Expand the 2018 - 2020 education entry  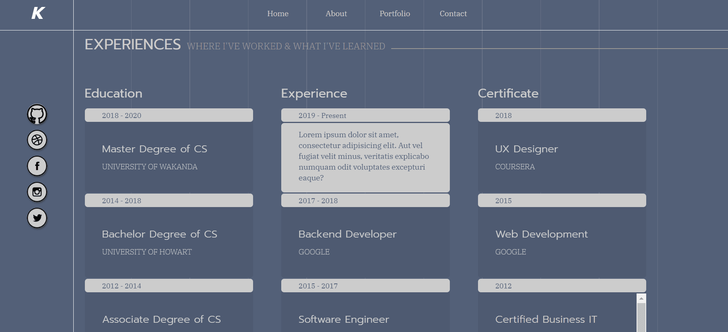(169, 115)
